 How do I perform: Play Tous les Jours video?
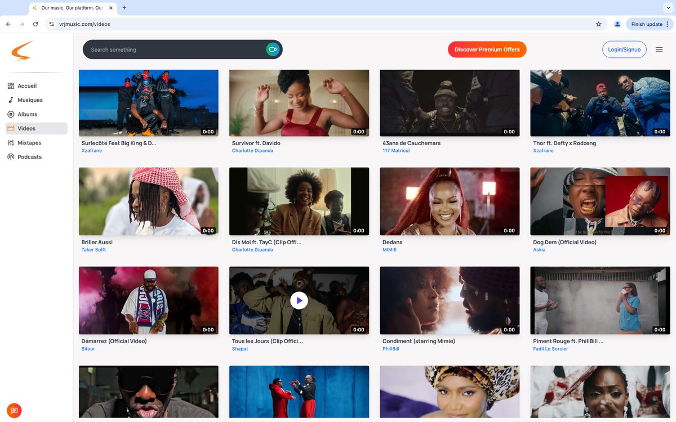pos(299,300)
